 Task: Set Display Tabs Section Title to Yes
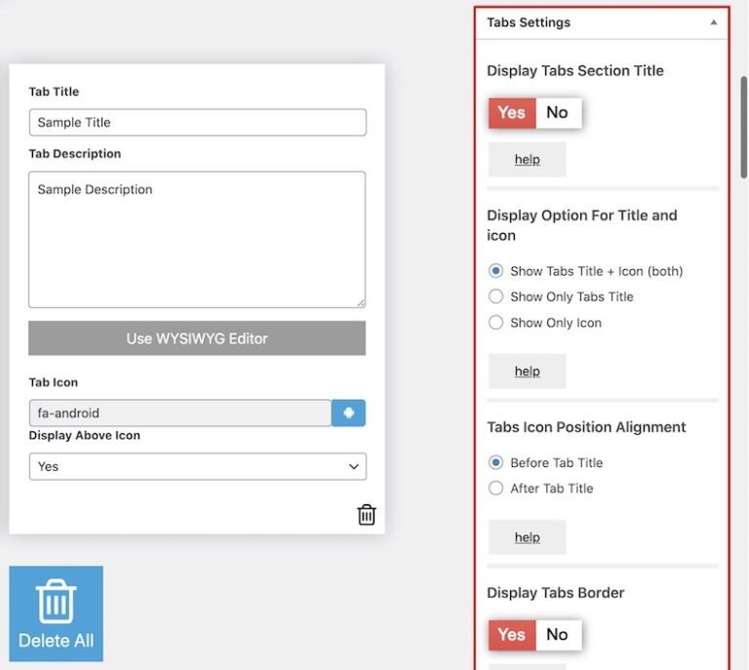pos(511,112)
